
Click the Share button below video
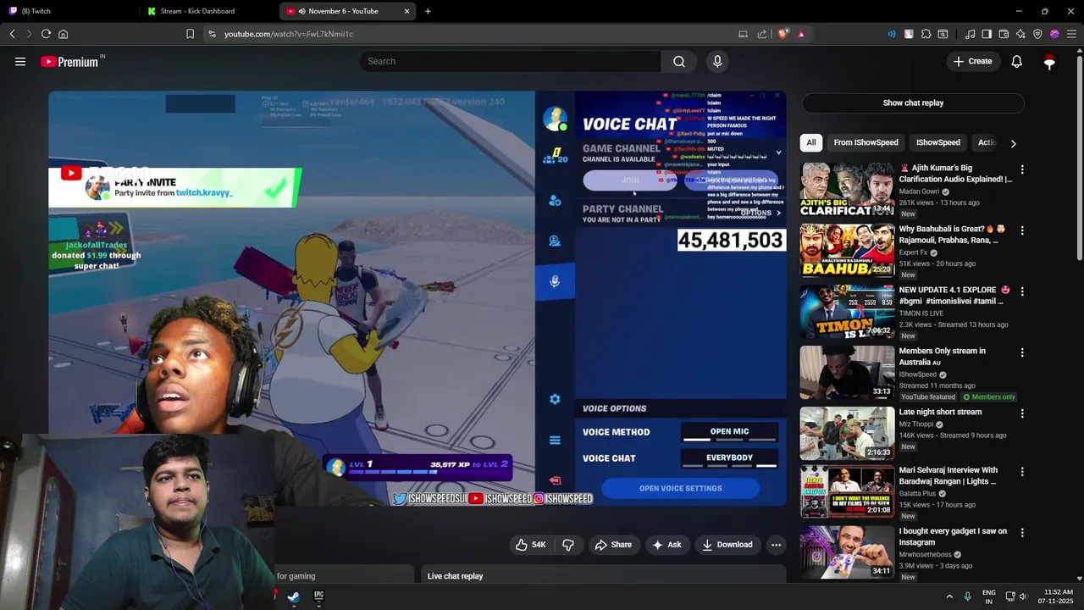[x=613, y=545]
